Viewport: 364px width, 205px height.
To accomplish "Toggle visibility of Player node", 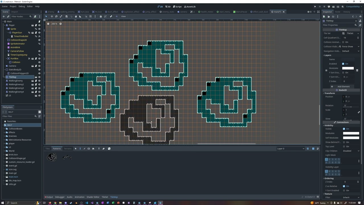I will 39,25.
